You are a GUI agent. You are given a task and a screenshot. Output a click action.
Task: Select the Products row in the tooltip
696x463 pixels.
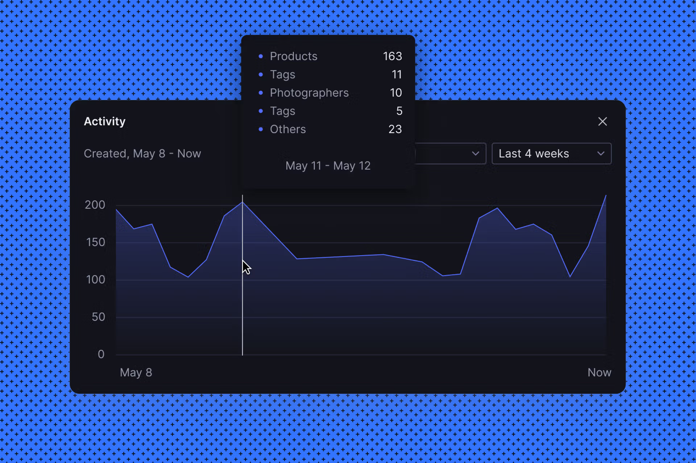tap(294, 56)
